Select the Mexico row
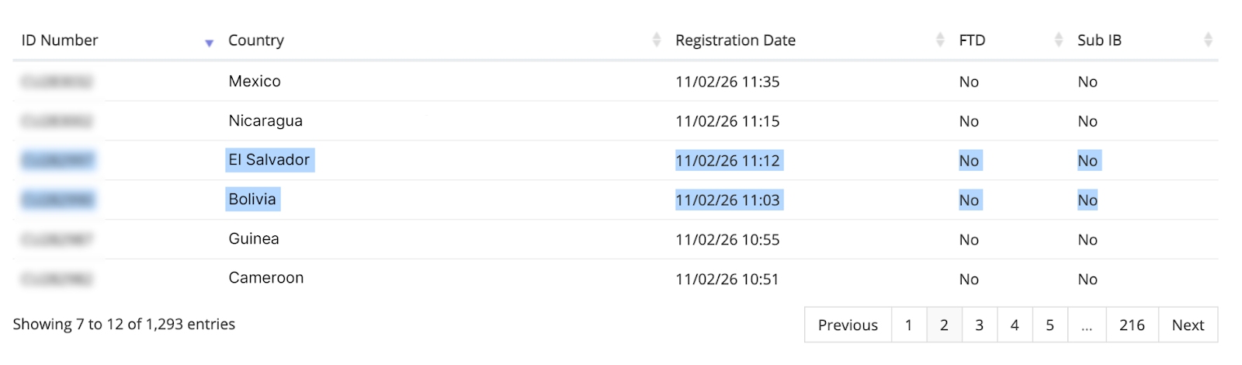 [x=616, y=82]
